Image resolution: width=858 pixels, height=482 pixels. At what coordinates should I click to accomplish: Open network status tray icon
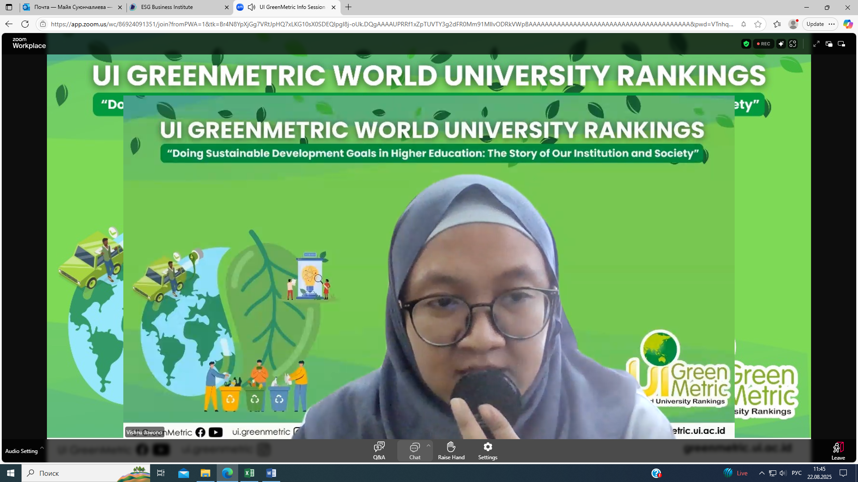pos(772,473)
